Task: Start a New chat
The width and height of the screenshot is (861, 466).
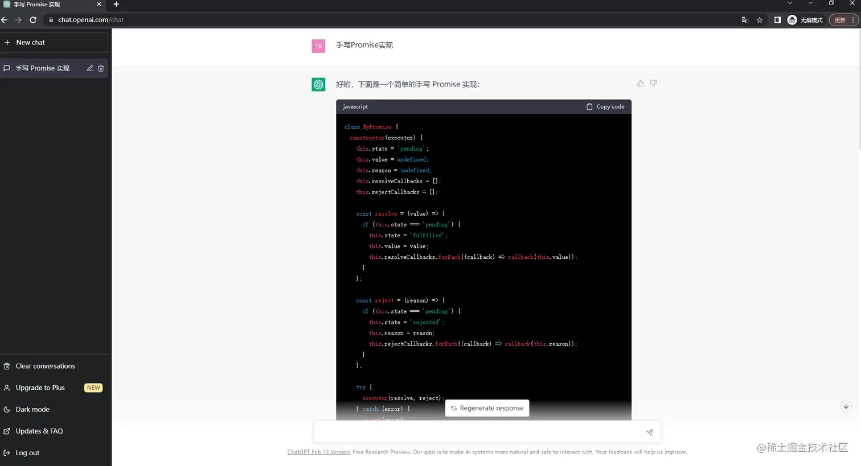Action: pyautogui.click(x=54, y=42)
